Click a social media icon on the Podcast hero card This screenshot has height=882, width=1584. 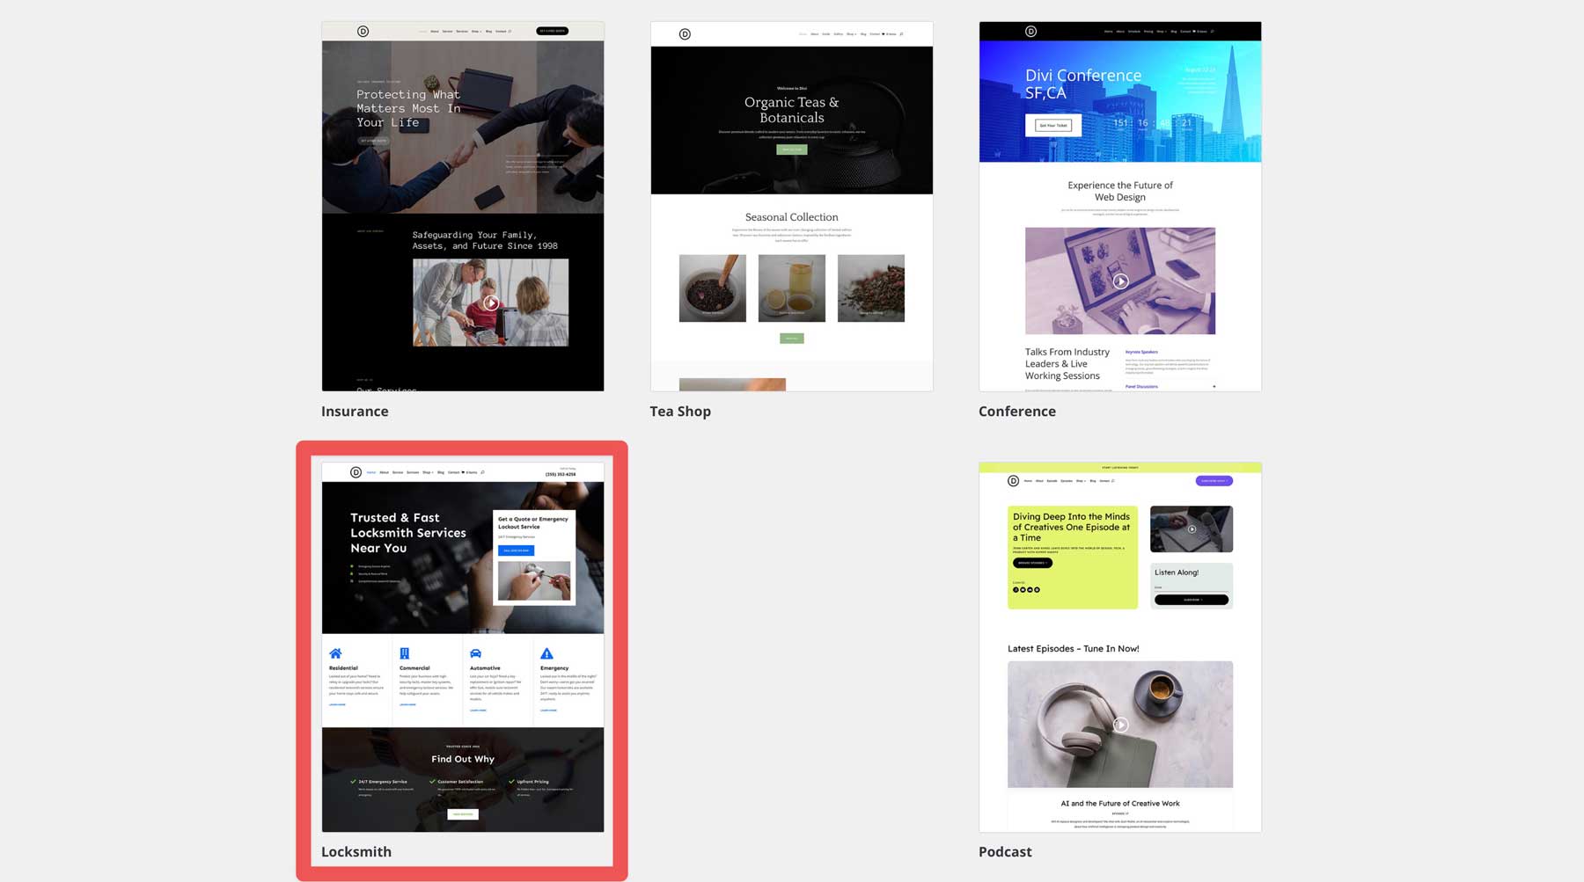click(1016, 590)
